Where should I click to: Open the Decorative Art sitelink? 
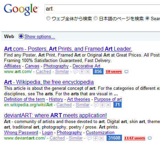pyautogui.click(x=86, y=66)
